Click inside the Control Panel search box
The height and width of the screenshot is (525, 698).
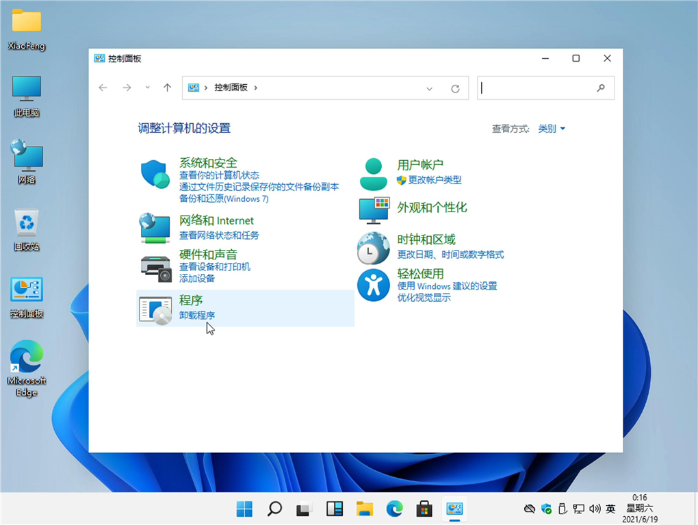pyautogui.click(x=541, y=88)
